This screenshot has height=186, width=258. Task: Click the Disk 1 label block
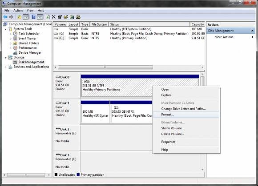coord(67,111)
